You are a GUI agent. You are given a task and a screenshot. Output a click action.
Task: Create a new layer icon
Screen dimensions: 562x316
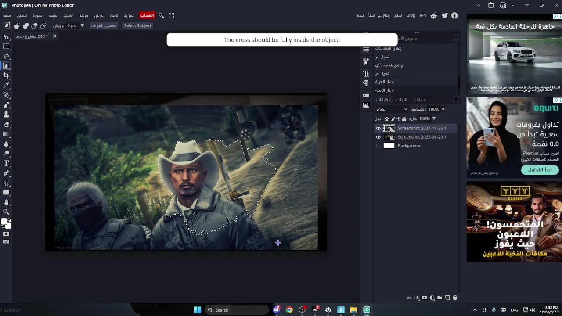[447, 298]
